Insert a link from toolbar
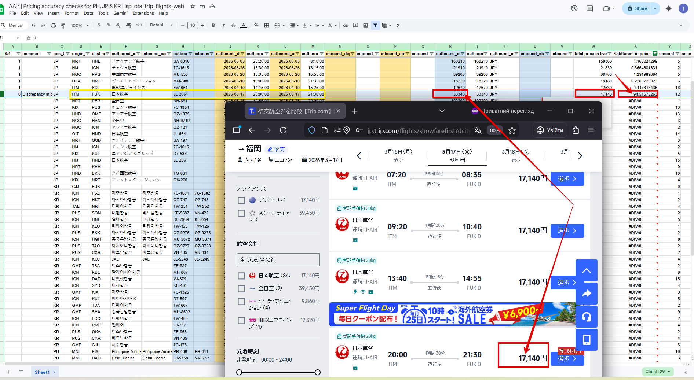694x380 pixels. pos(346,25)
